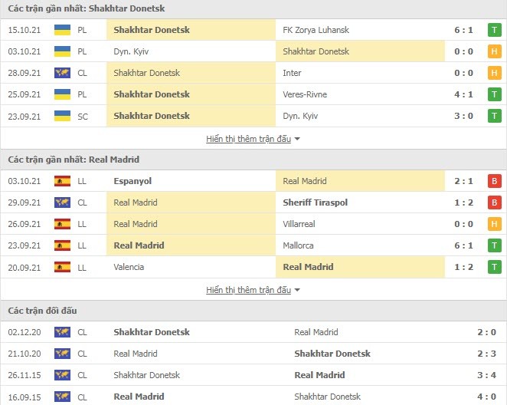
Task: Click the green T badge for Valencia match
Action: (x=495, y=267)
